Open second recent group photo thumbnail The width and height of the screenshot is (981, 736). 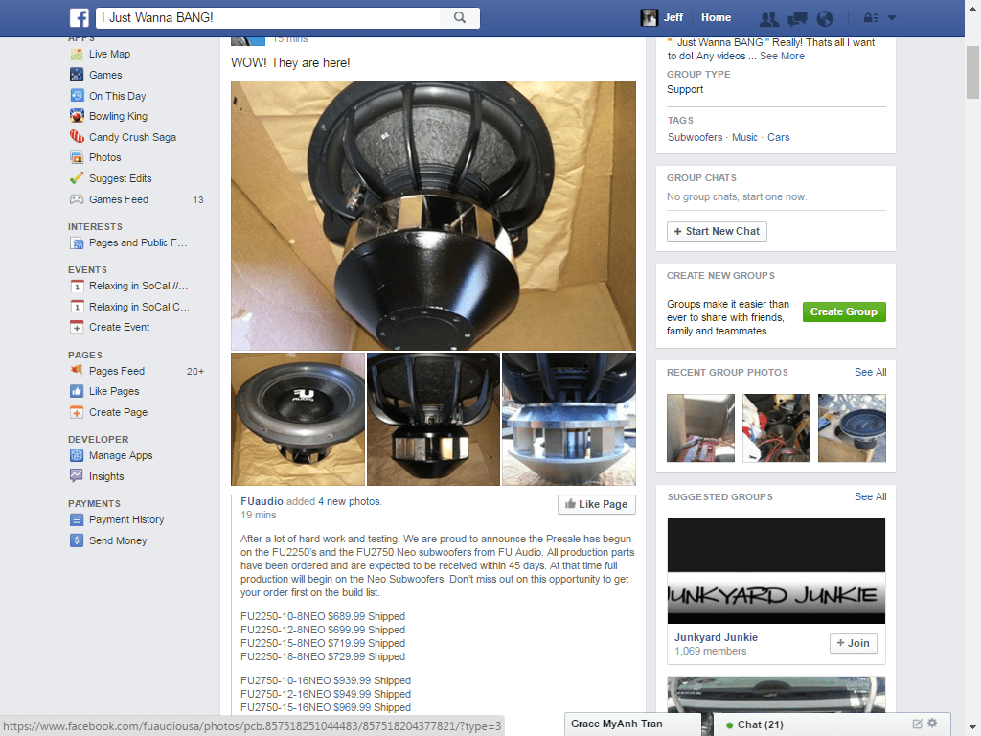click(x=776, y=428)
